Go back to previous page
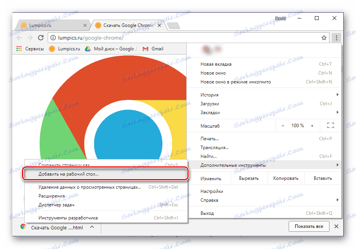Viewport: 356px width, 249px height. pos(20,38)
